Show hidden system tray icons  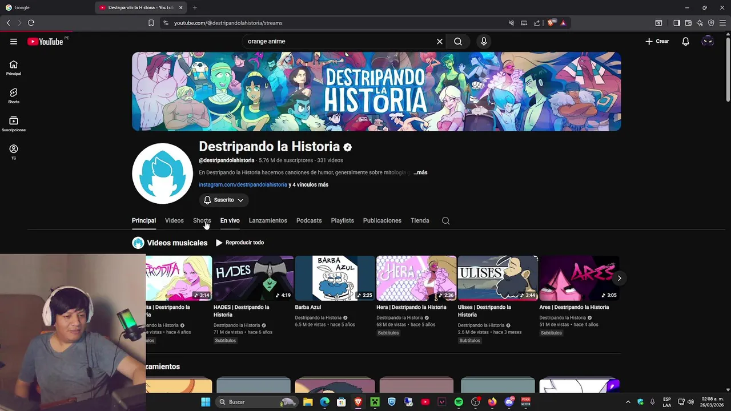click(x=628, y=402)
